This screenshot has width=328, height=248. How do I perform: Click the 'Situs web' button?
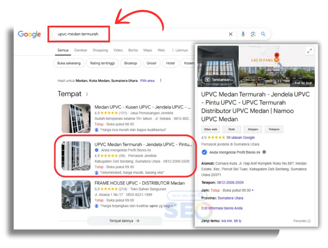tap(211, 129)
